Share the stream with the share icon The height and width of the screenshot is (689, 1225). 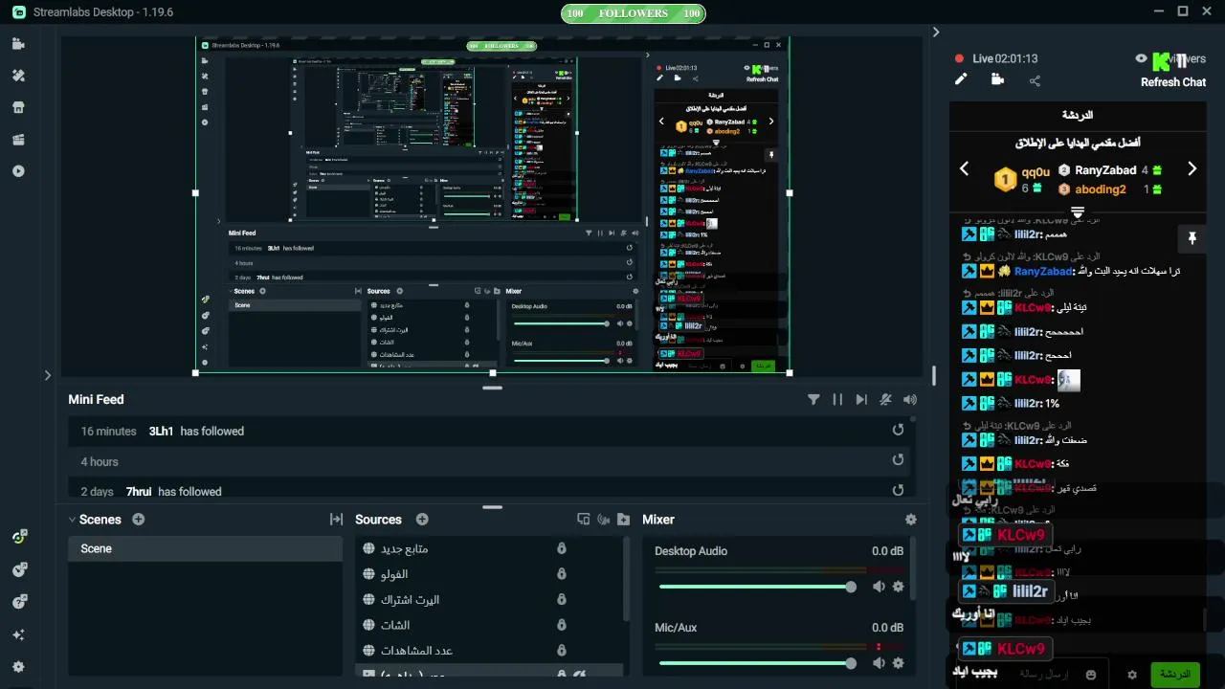(1035, 81)
